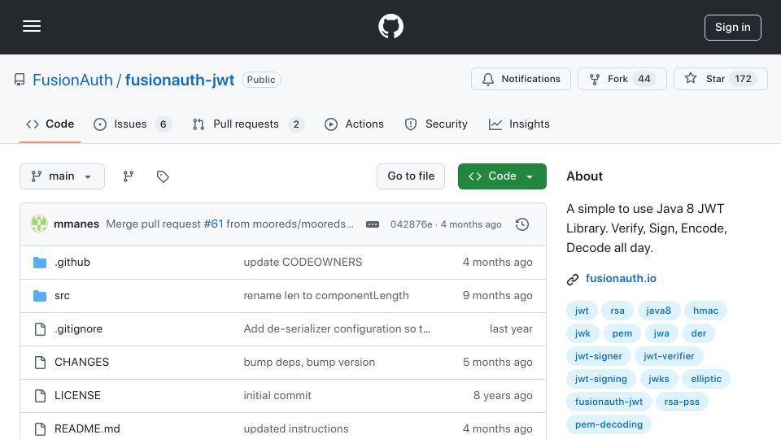Viewport: 781px width, 439px height.
Task: Open 'updated instructions' commit message
Action: (x=296, y=428)
